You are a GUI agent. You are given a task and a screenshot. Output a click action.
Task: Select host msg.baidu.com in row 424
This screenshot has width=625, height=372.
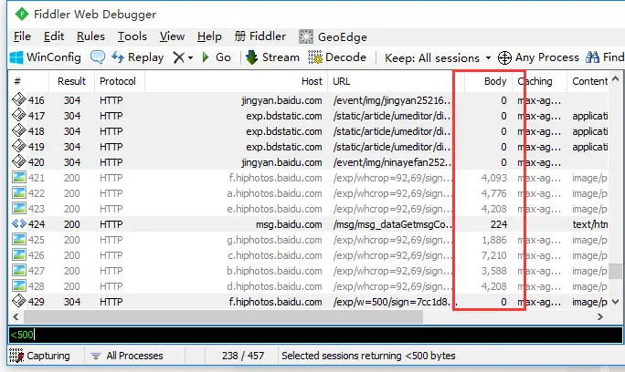tap(289, 224)
